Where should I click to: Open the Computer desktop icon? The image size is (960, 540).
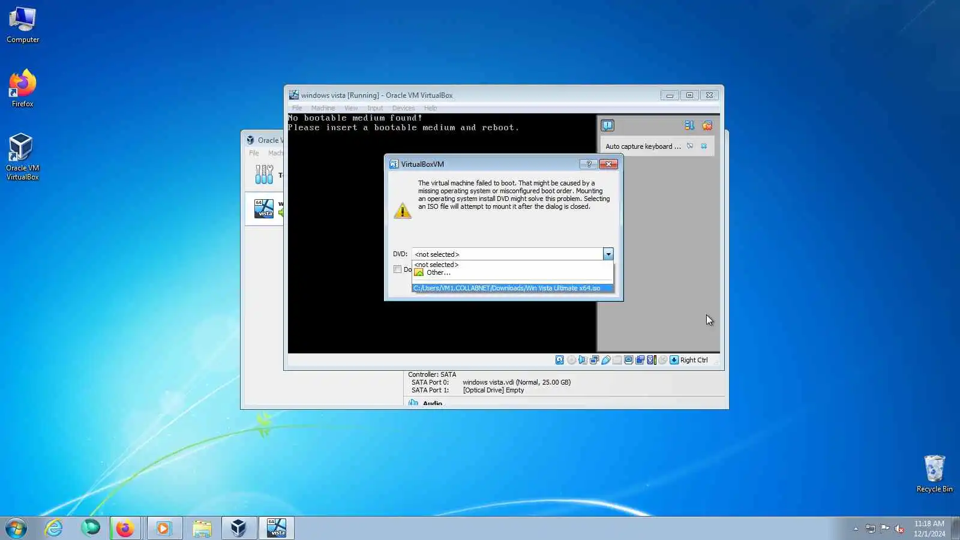pyautogui.click(x=23, y=25)
